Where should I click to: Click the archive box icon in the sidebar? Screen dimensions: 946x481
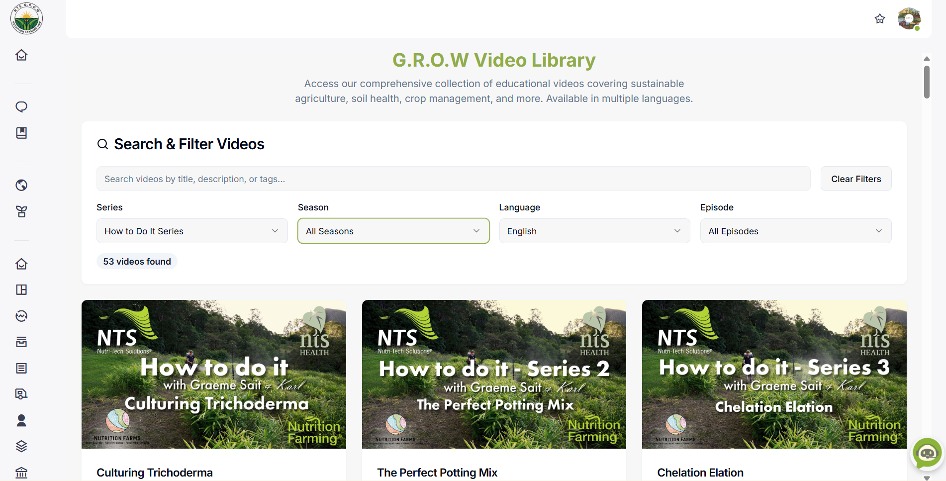21,342
